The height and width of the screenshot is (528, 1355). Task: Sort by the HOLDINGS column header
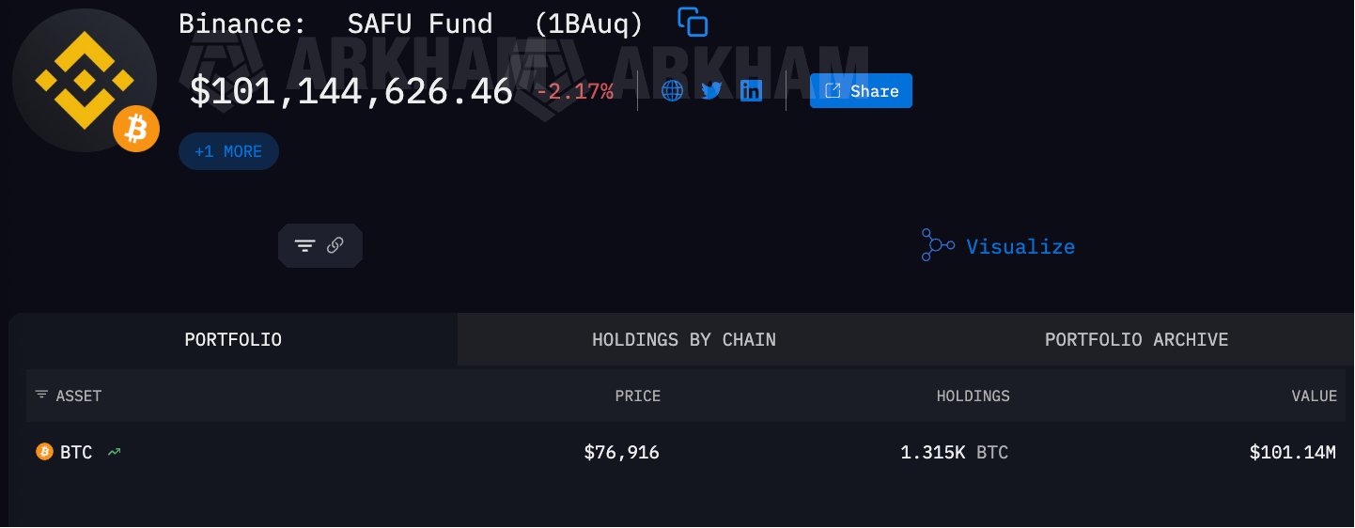973,396
